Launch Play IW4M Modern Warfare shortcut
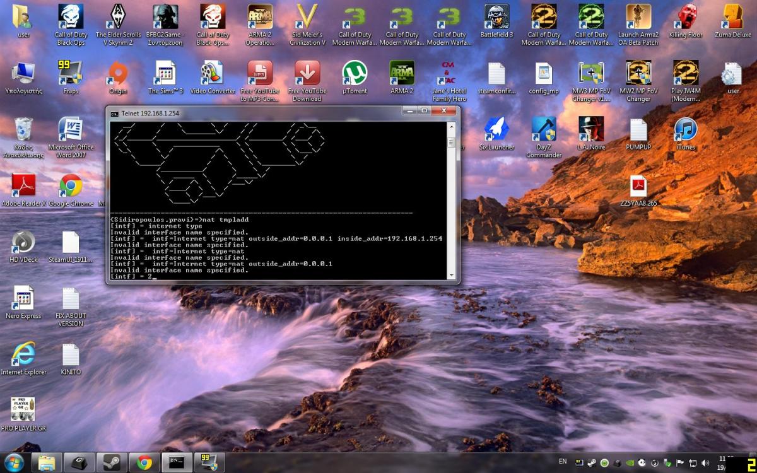 pos(686,81)
